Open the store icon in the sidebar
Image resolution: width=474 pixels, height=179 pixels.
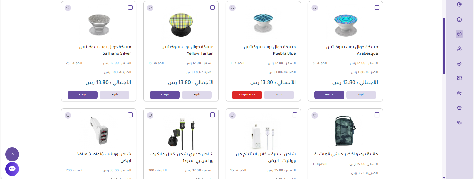(459, 78)
